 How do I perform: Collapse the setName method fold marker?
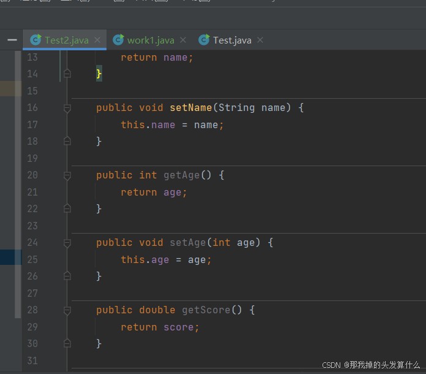pos(67,108)
